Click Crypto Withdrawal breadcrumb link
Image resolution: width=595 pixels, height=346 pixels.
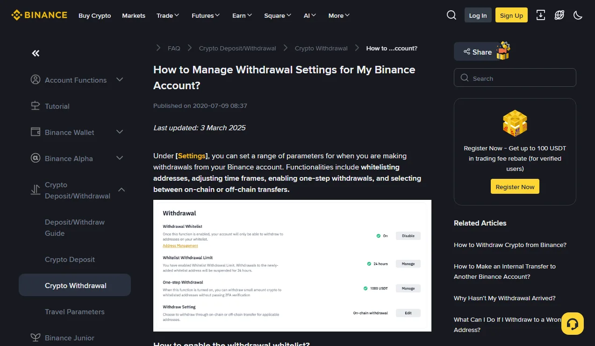tap(321, 48)
